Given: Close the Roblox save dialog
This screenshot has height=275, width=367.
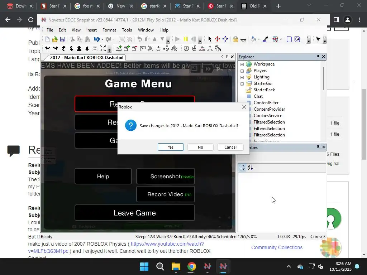Looking at the screenshot, I should tap(244, 107).
